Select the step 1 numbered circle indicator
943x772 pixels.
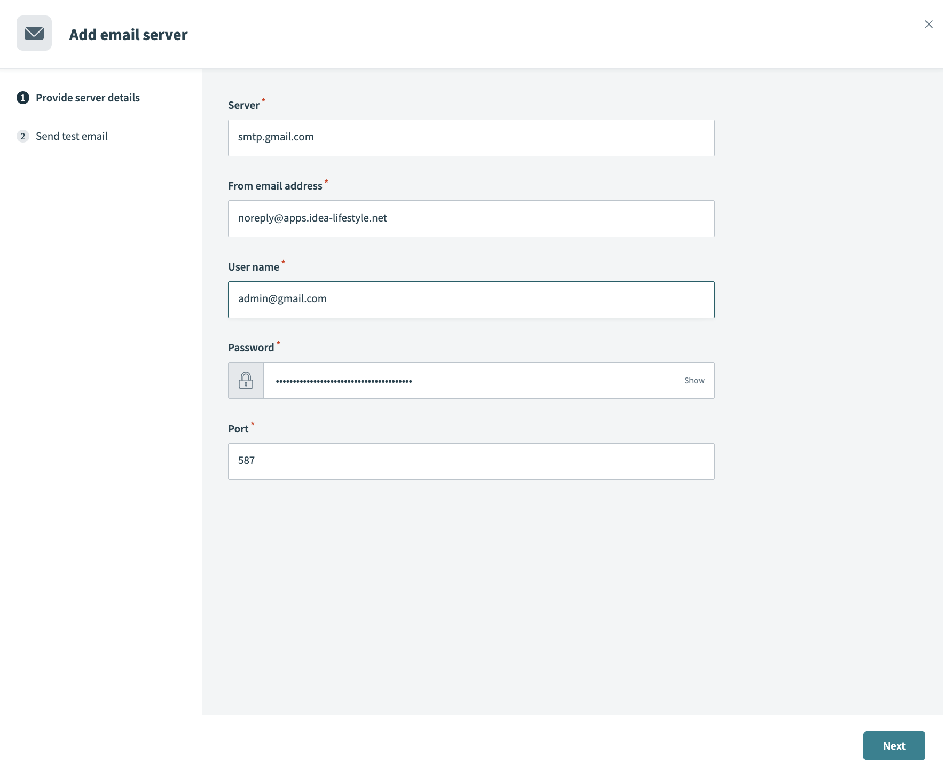coord(22,98)
